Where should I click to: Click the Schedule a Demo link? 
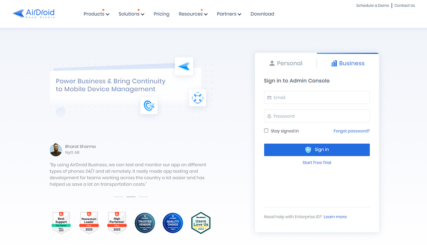[x=372, y=5]
